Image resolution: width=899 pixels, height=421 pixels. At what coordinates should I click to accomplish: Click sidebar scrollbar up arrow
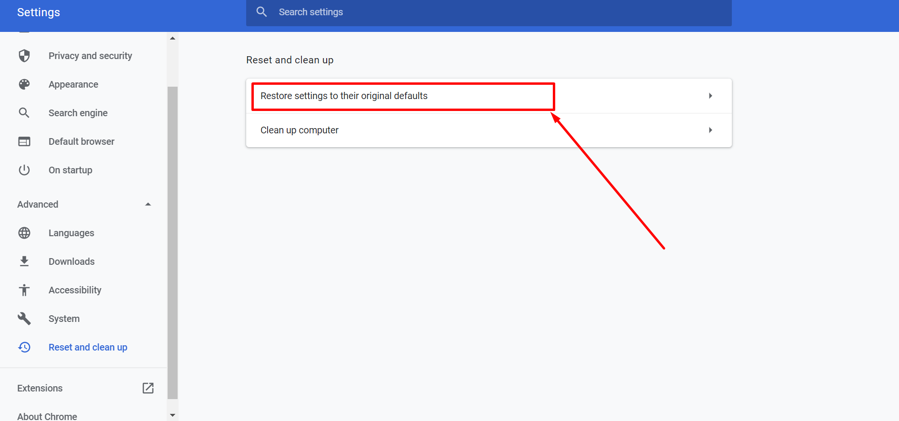tap(172, 38)
